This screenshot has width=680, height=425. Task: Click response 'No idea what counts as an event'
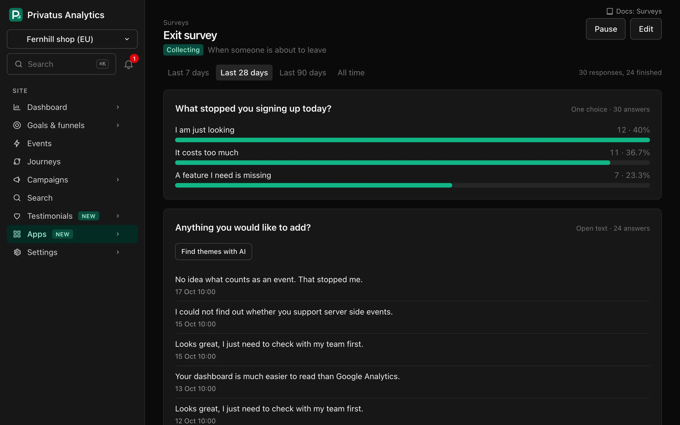269,279
